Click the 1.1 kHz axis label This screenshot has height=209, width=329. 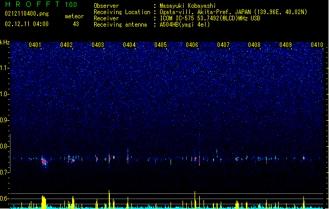(5, 68)
